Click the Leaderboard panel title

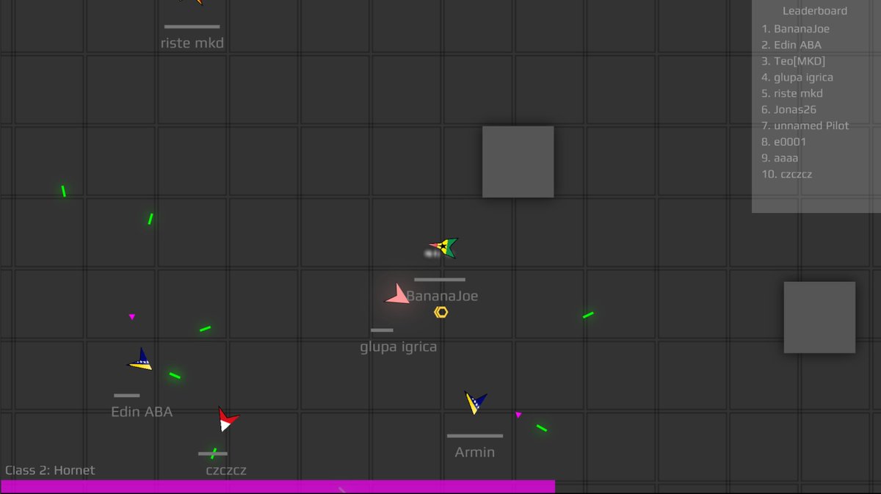pyautogui.click(x=815, y=10)
